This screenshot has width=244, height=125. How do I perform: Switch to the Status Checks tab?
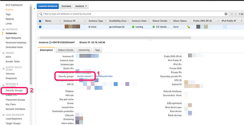click(66, 50)
